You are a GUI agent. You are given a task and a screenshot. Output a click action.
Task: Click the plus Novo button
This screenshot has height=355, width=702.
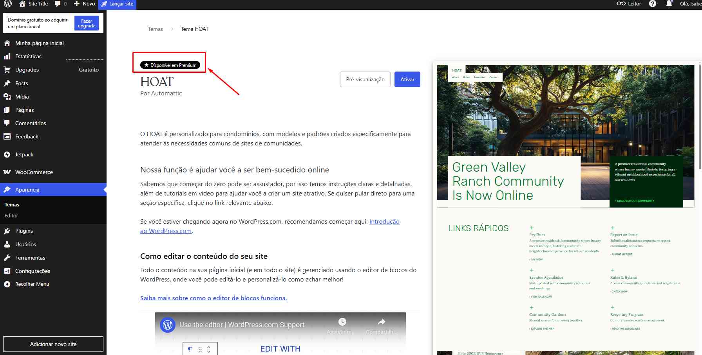coord(84,4)
